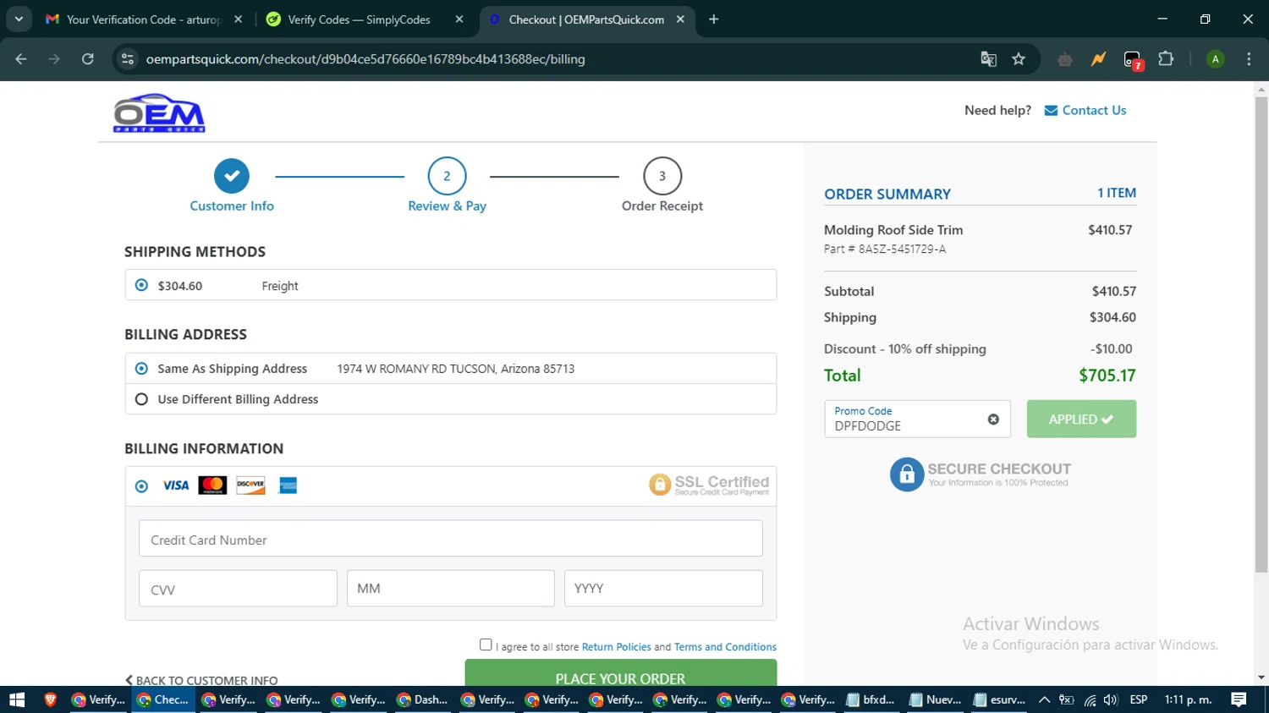Click the secure checkout padlock icon

click(x=906, y=474)
